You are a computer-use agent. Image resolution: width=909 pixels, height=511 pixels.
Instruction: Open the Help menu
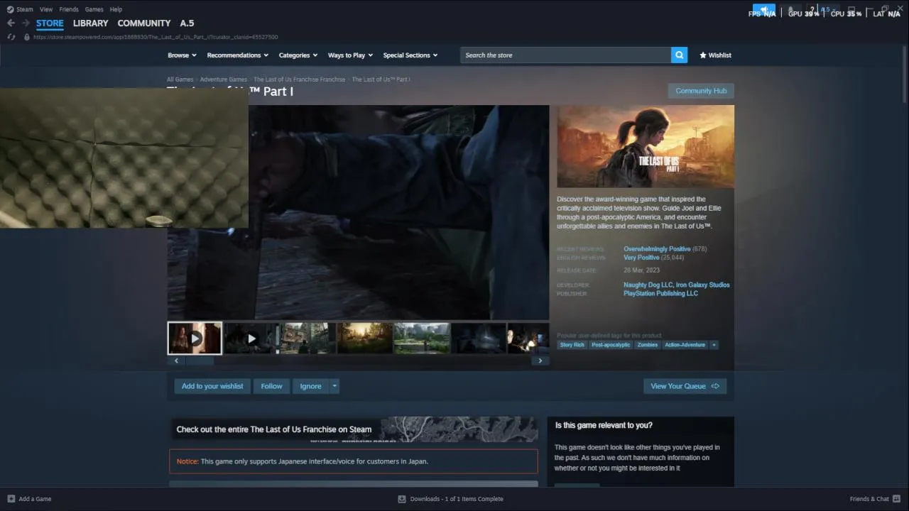pos(116,9)
